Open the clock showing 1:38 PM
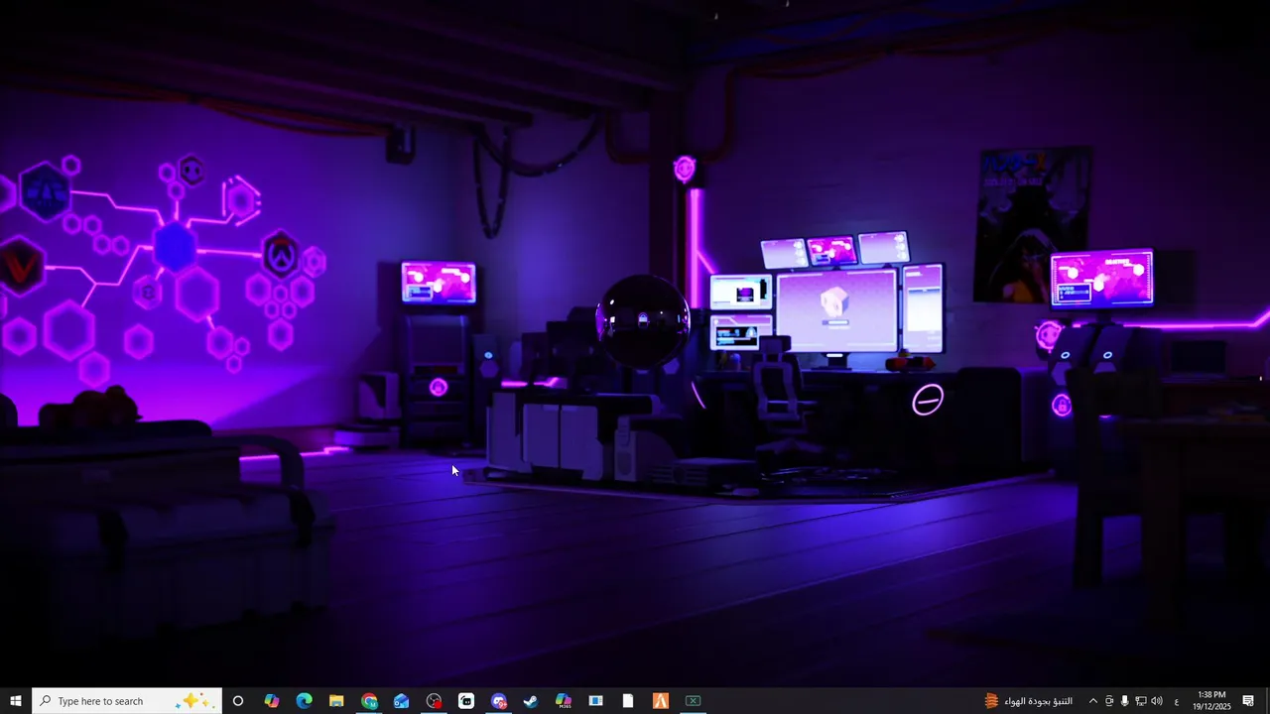Image resolution: width=1270 pixels, height=714 pixels. pos(1211,701)
